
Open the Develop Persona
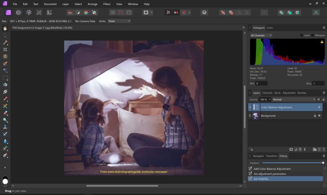pos(29,12)
